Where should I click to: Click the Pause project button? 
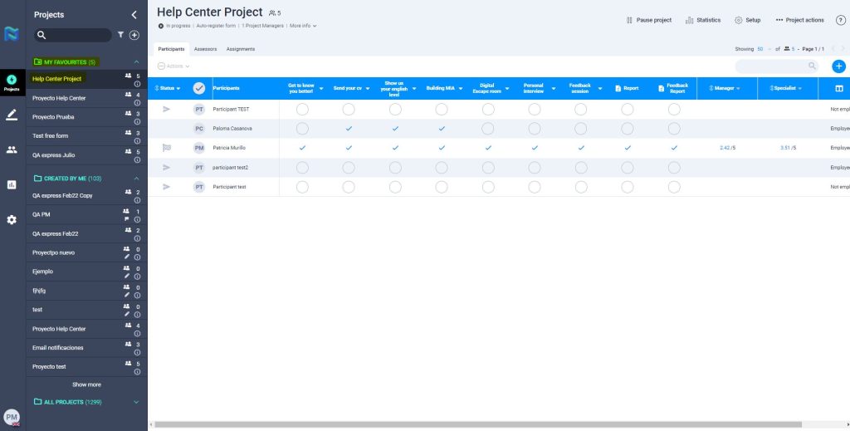[x=648, y=20]
